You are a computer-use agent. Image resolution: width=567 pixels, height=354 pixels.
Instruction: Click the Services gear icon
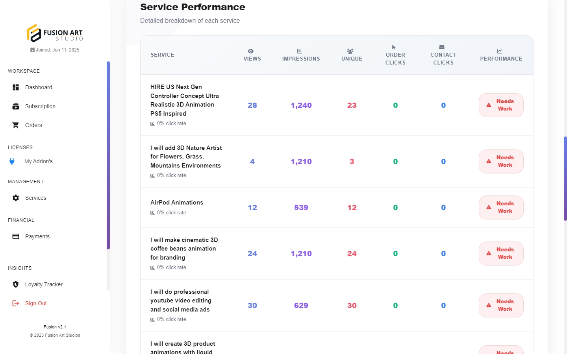tap(16, 198)
